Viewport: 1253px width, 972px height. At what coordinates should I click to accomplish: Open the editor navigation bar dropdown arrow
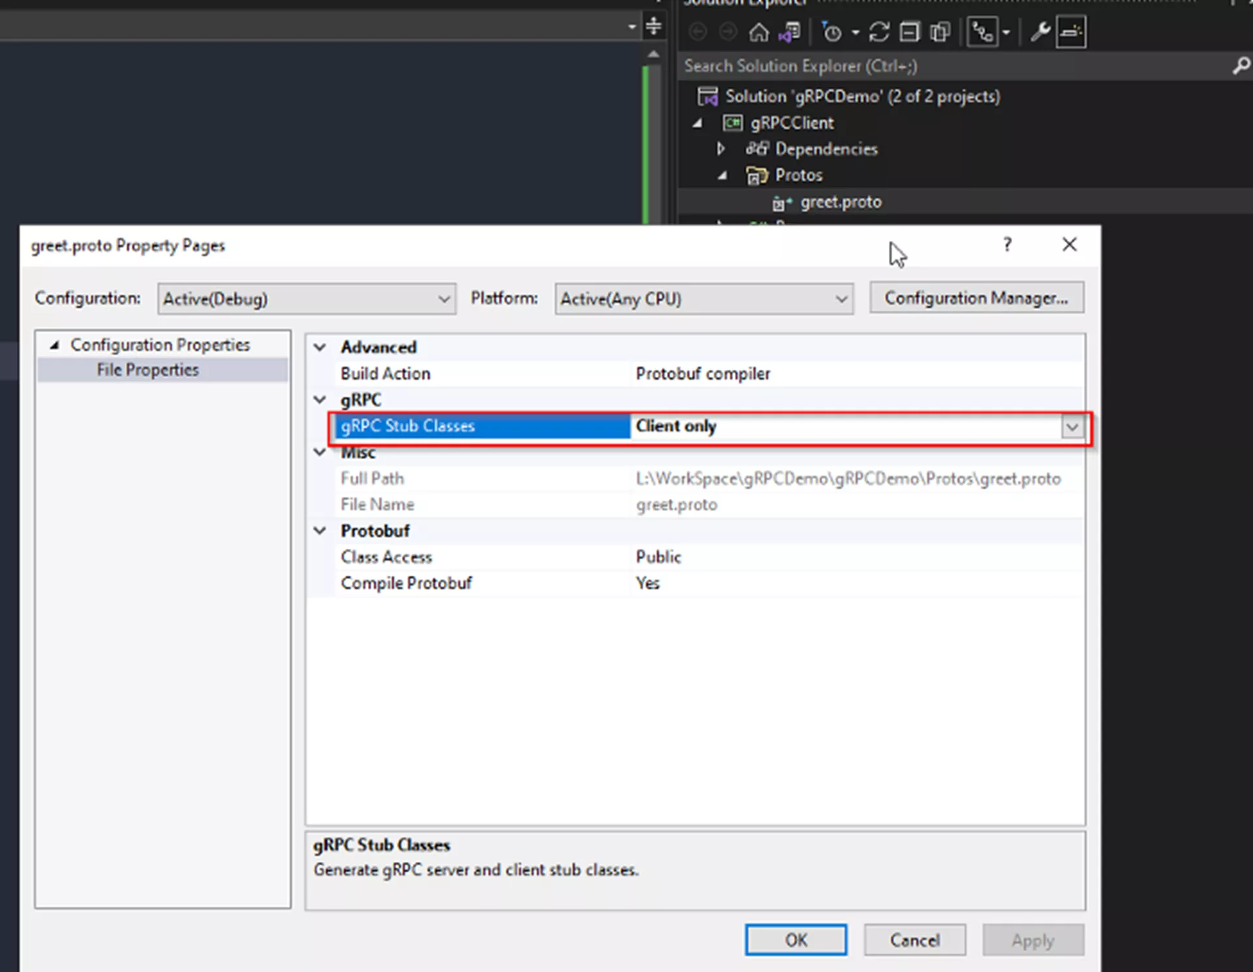(x=632, y=27)
